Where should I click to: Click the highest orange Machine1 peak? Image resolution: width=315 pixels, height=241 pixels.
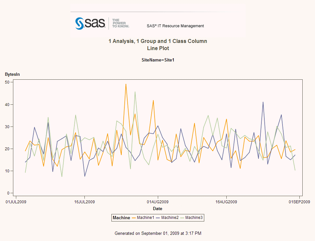126,84
